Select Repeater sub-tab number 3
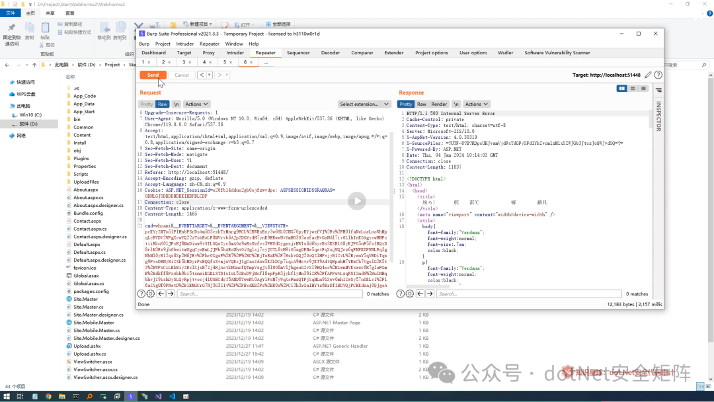714x402 pixels. click(x=184, y=62)
